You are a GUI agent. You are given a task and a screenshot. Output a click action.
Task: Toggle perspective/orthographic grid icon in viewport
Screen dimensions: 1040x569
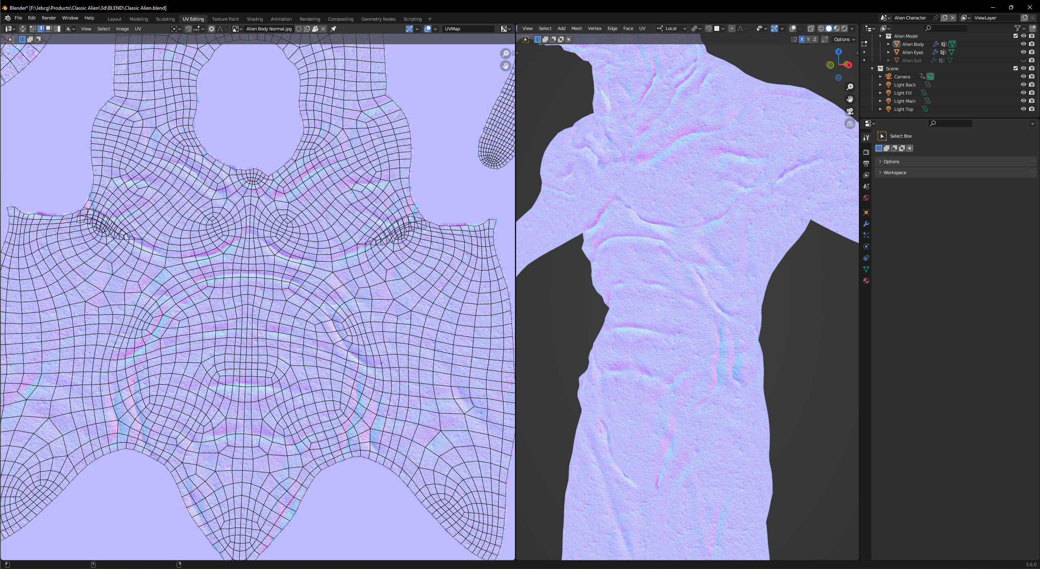850,123
